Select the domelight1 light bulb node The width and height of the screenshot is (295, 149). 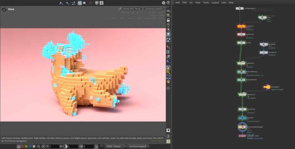pyautogui.click(x=267, y=87)
